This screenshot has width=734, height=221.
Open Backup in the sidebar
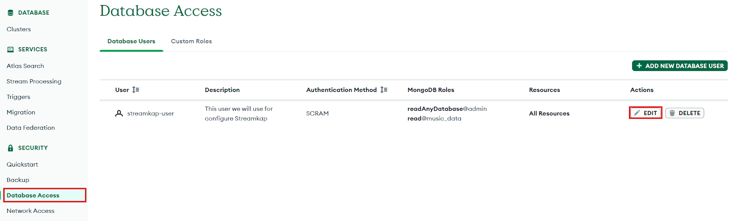pyautogui.click(x=18, y=180)
